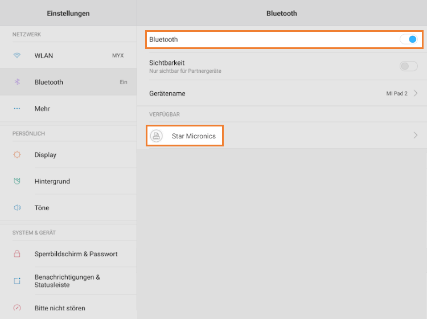Viewport: 427px width, 319px height.
Task: Open Display settings
Action: pos(68,155)
